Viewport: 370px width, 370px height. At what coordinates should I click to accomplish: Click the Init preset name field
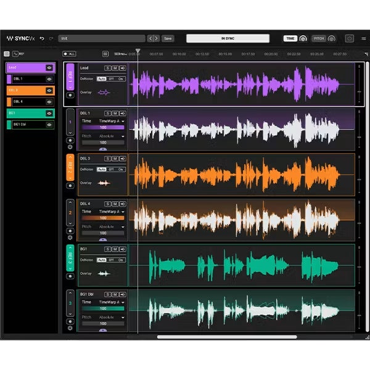coord(102,38)
